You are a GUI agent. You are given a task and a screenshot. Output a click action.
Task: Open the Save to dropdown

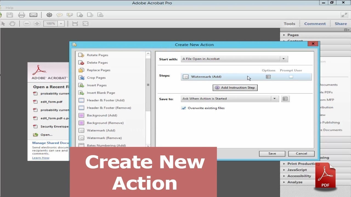230,99
